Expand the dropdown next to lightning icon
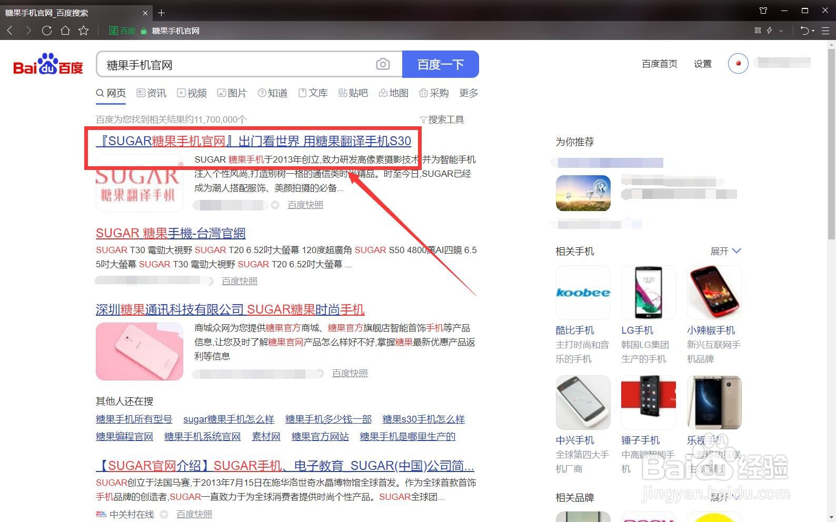Viewport: 836px width, 522px height. tap(781, 31)
